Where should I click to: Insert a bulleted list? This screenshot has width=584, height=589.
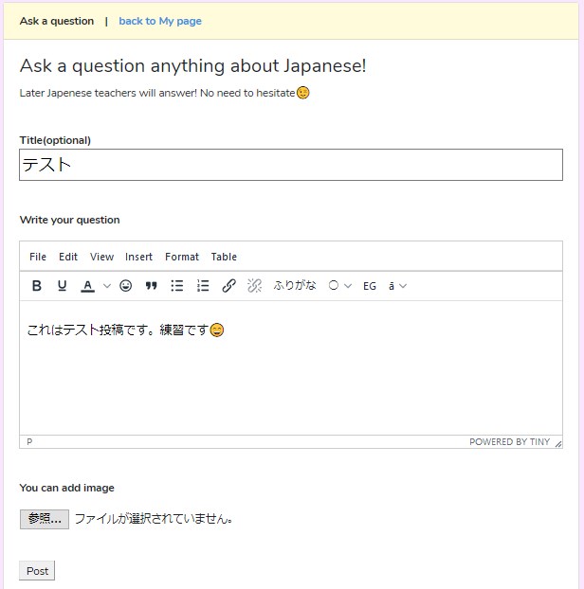(176, 286)
